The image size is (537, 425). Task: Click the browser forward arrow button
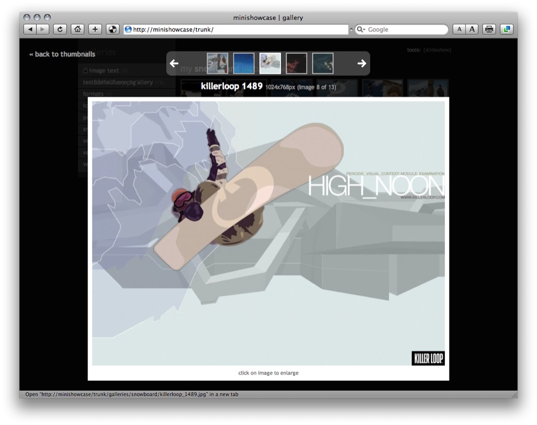(x=43, y=29)
